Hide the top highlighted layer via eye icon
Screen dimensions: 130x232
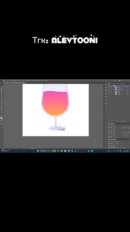point(109,86)
